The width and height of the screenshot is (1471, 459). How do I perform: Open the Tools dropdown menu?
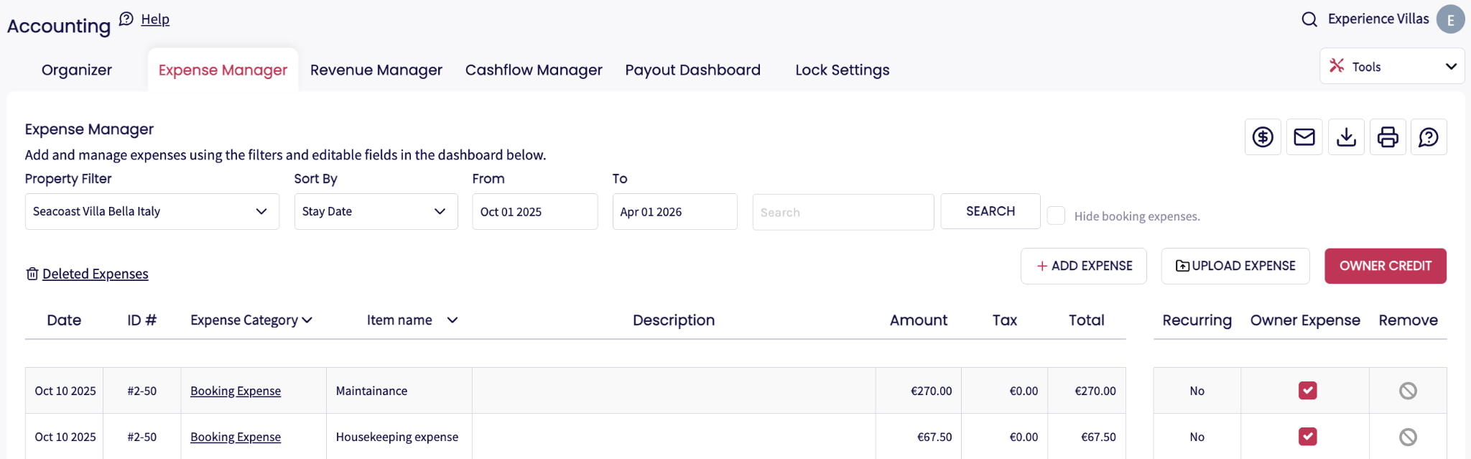point(1392,67)
